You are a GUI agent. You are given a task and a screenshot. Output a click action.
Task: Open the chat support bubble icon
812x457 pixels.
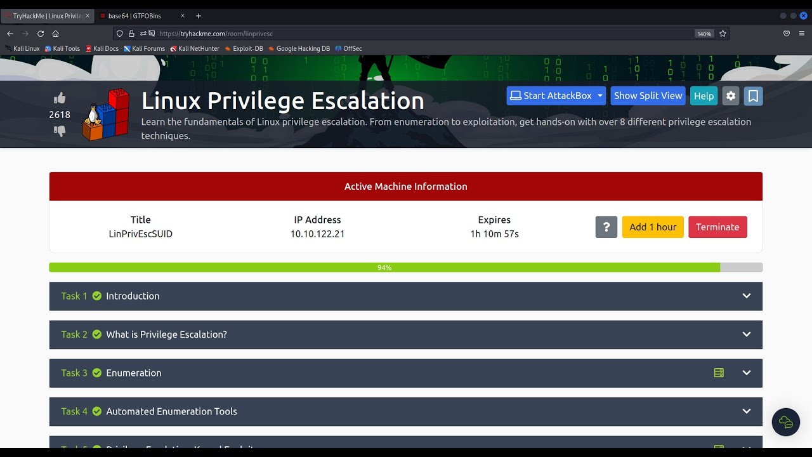[786, 422]
